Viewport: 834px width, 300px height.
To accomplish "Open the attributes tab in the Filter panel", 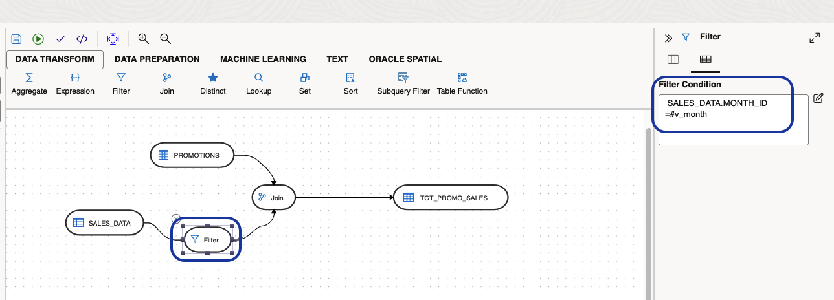I will click(673, 59).
